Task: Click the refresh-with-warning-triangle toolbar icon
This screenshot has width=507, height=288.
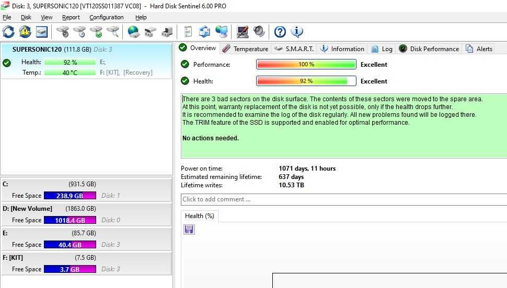Action: pyautogui.click(x=25, y=32)
